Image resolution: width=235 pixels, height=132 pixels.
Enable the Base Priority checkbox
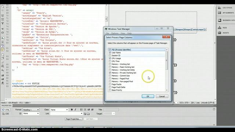110,90
